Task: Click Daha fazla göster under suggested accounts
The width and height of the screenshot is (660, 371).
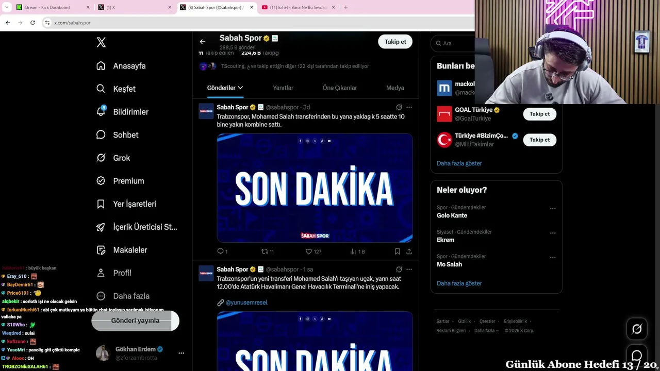Action: point(459,163)
